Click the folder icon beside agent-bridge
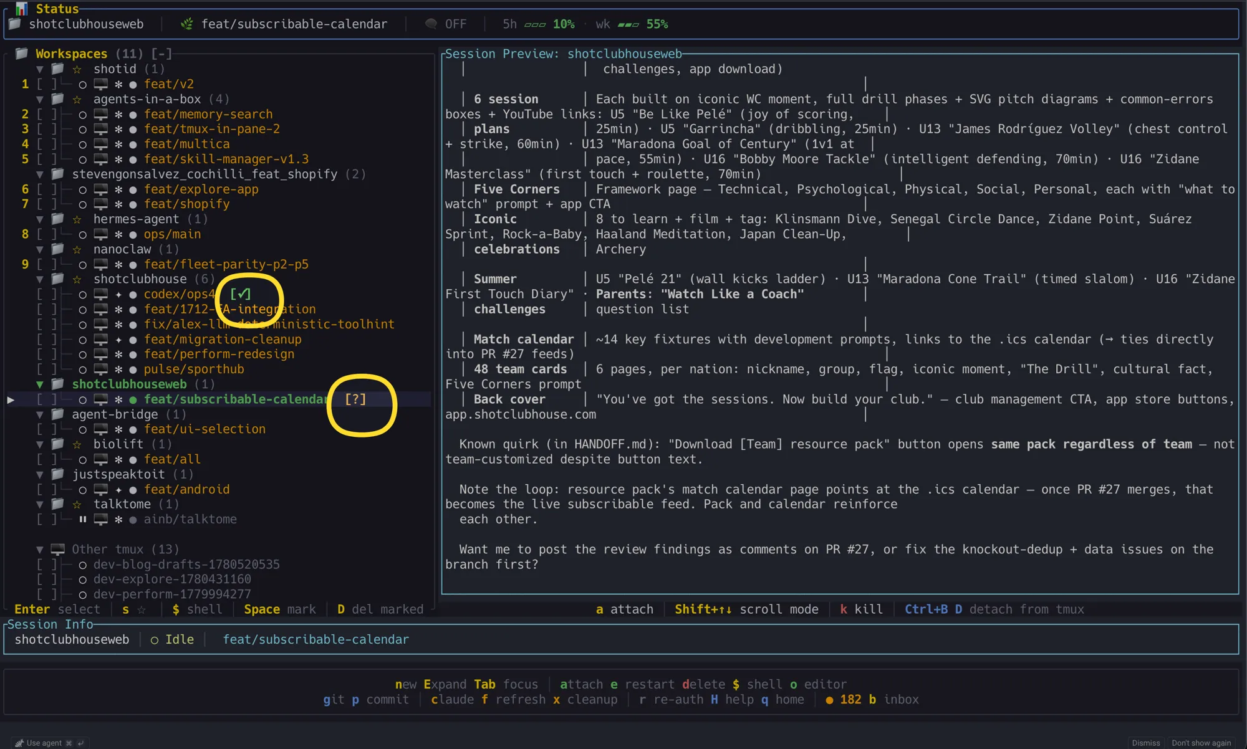The image size is (1247, 749). tap(58, 414)
